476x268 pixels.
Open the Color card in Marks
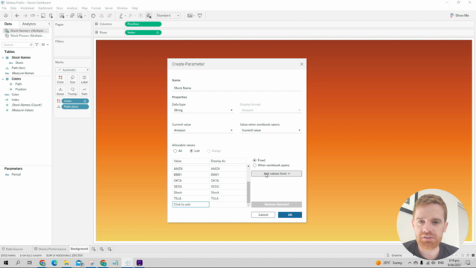pos(60,80)
